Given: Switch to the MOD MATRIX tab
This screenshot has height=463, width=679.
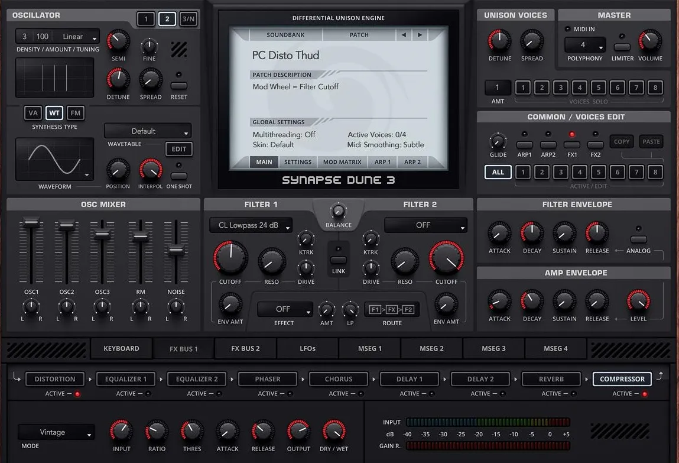Looking at the screenshot, I should pos(342,162).
